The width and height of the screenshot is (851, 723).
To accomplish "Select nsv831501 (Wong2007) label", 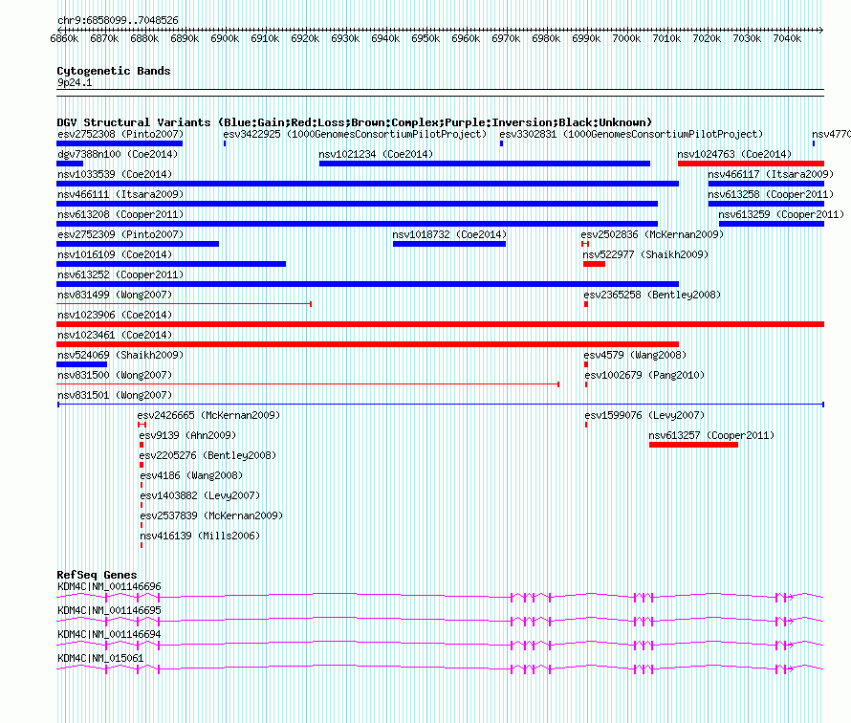I will 115,395.
